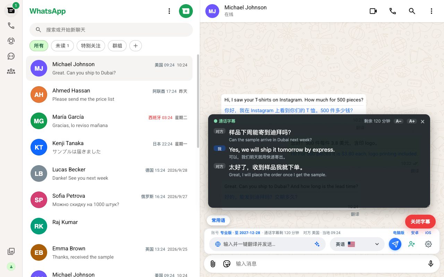Select the 群组 filter tab
The height and width of the screenshot is (277, 444).
click(x=117, y=46)
